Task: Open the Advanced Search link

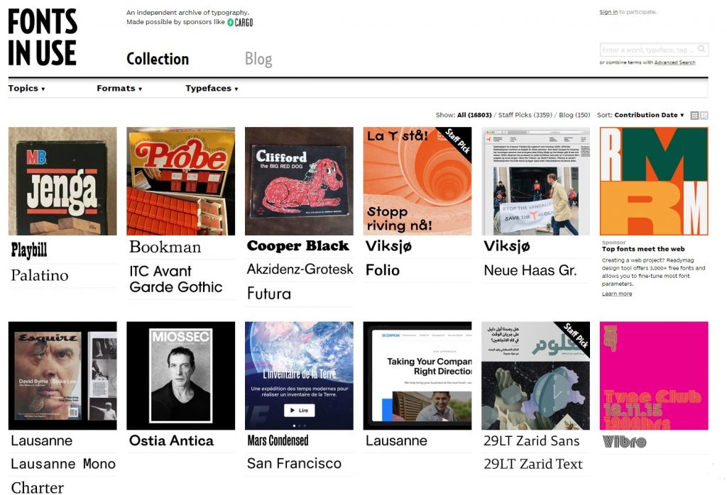Action: [x=674, y=62]
